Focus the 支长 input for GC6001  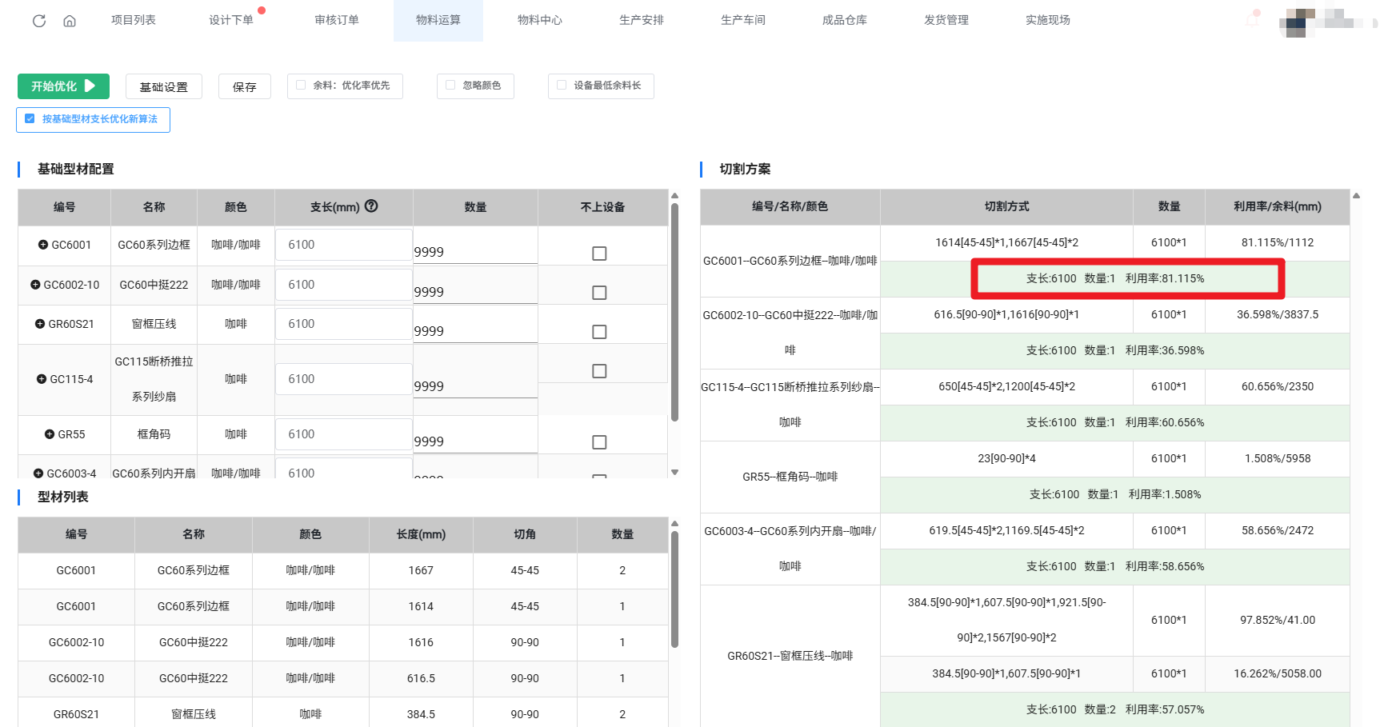tap(343, 245)
